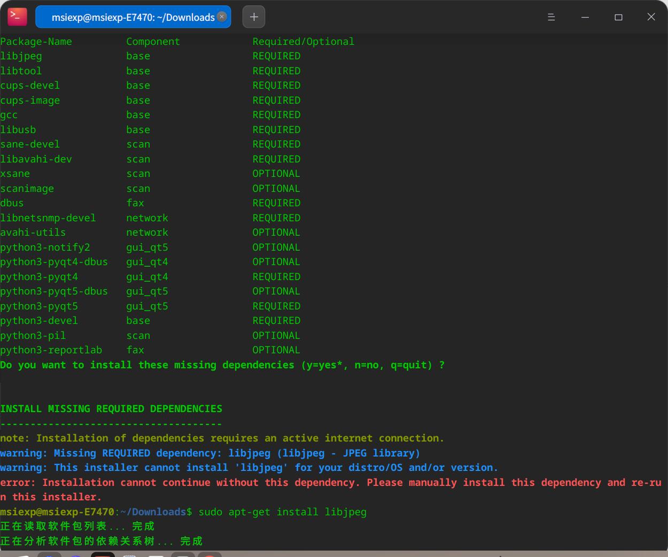
Task: Click the INSTALL MISSING REQUIRED DEPENDENCIES heading
Action: [111, 408]
